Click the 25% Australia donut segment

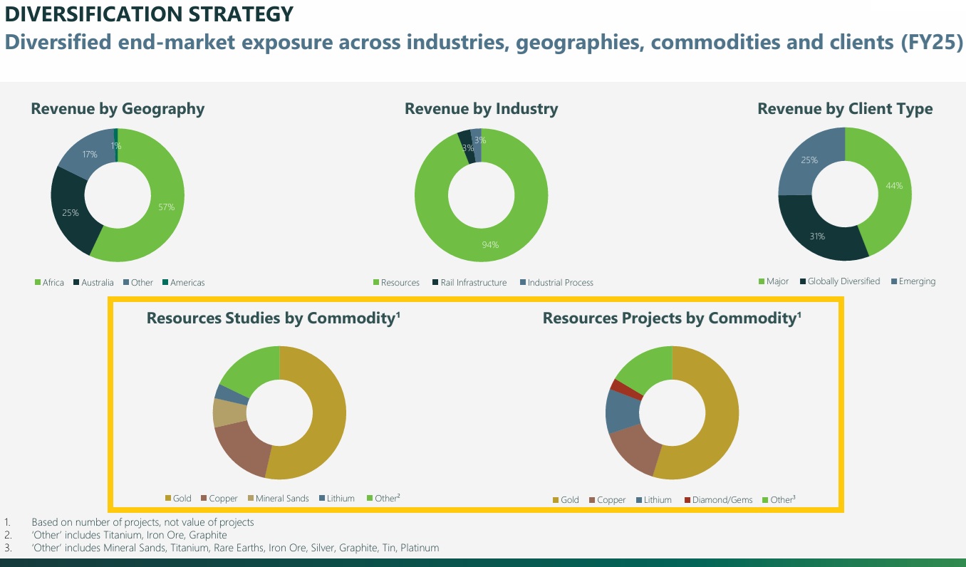71,212
